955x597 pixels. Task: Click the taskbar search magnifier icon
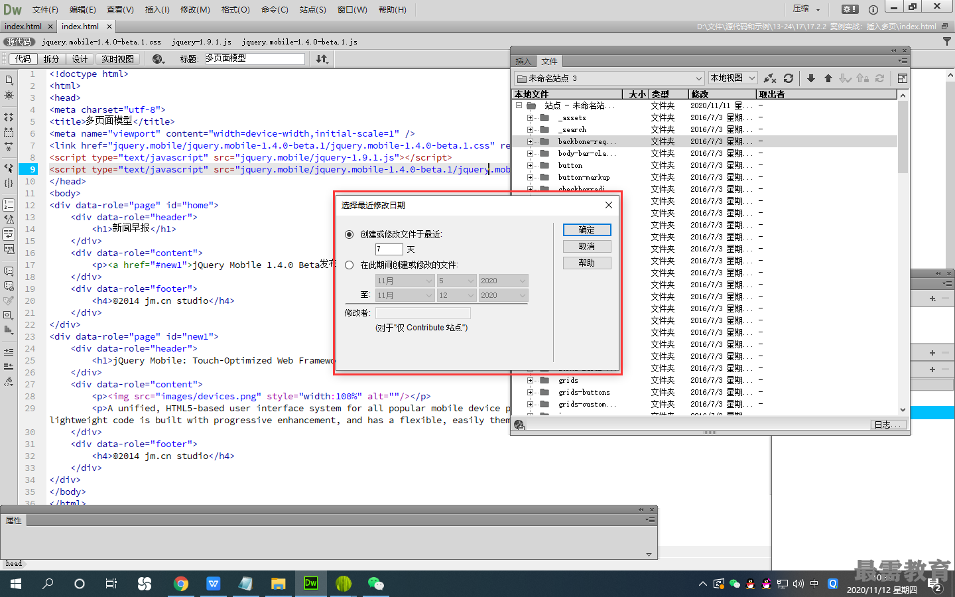[48, 584]
